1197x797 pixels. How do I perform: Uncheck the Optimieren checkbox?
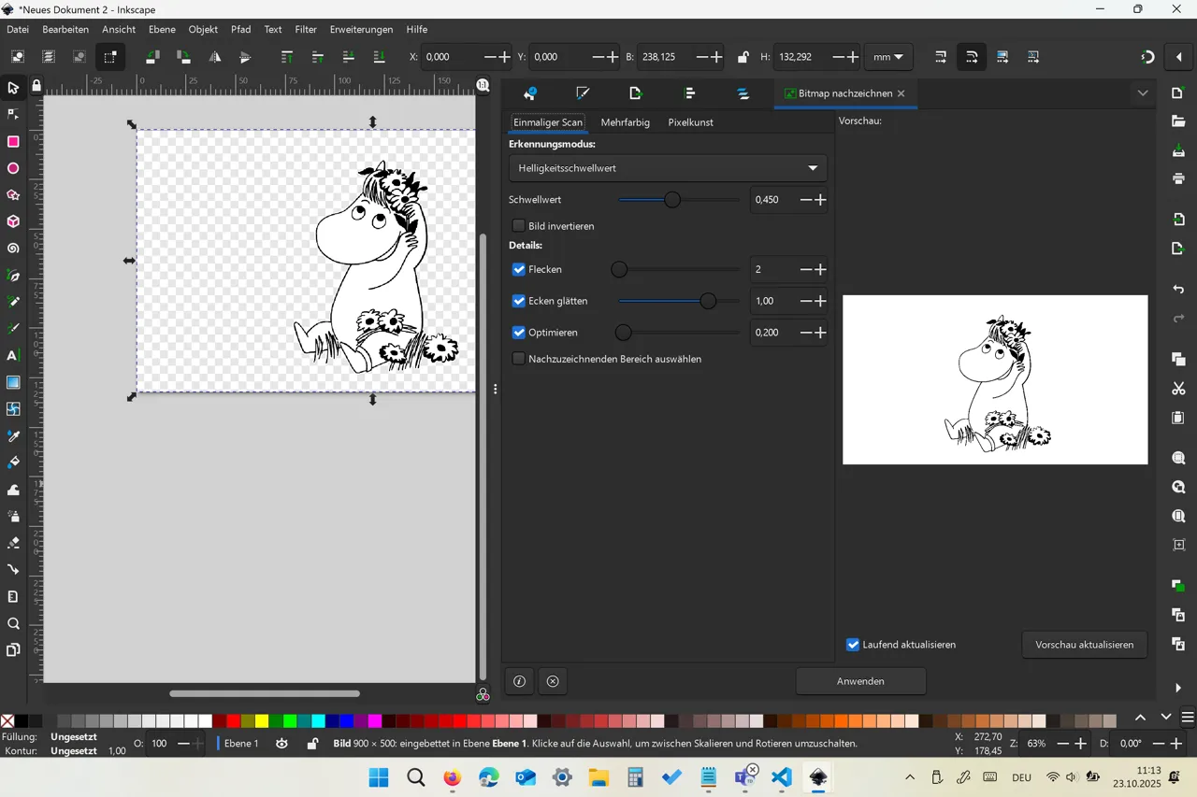coord(519,332)
